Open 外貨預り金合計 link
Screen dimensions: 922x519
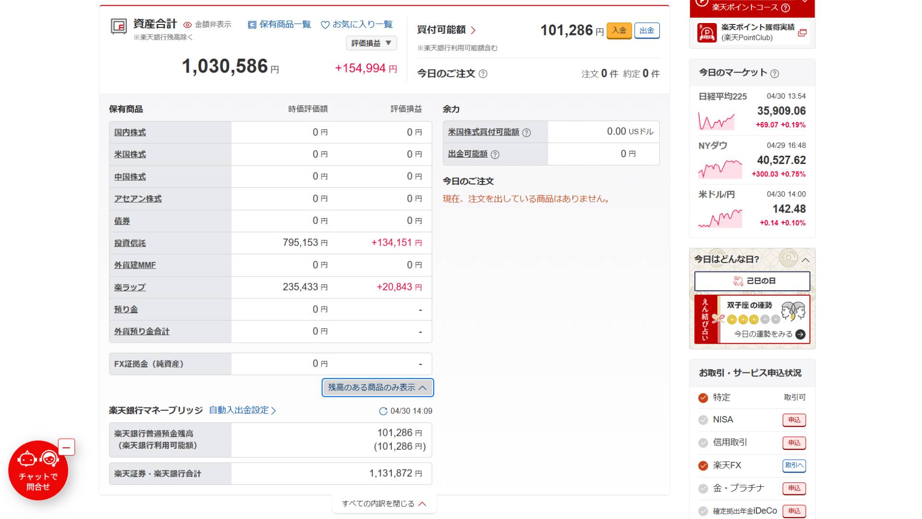tap(142, 332)
